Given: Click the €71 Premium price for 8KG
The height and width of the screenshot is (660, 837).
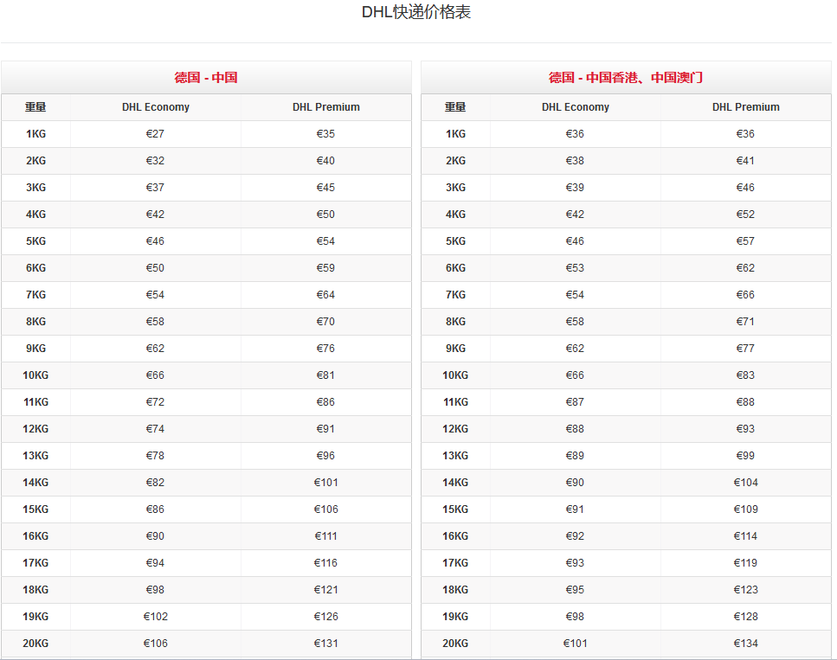Looking at the screenshot, I should point(745,321).
